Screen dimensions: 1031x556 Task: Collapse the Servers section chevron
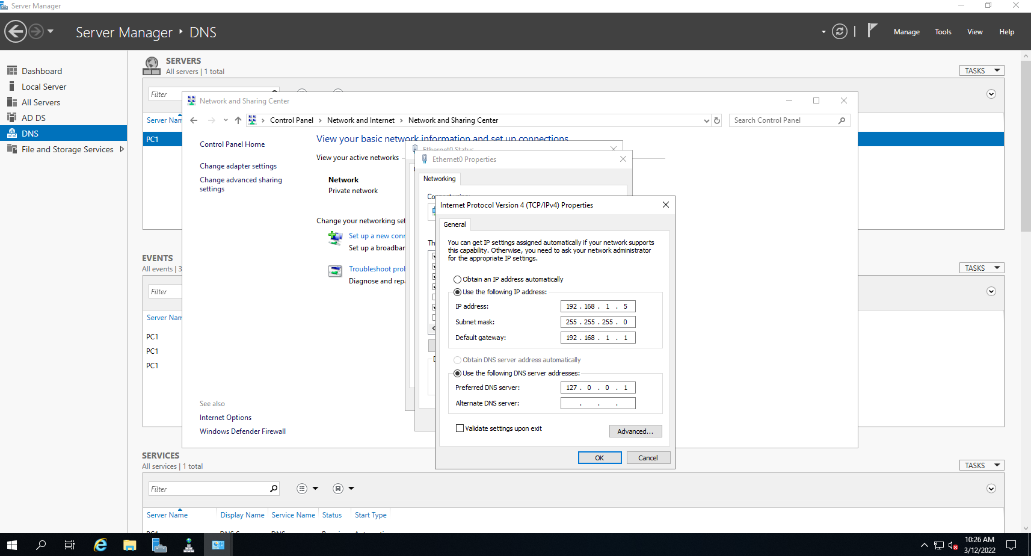[x=991, y=94]
